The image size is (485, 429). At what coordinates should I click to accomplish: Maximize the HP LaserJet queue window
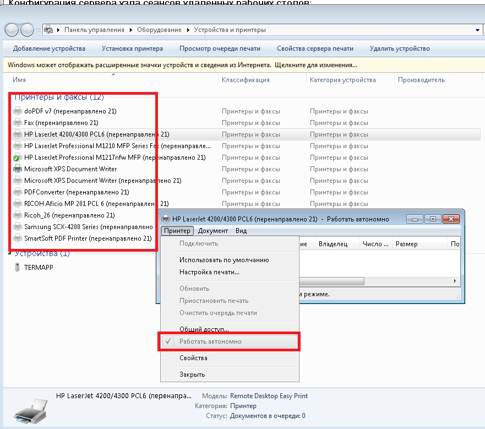tap(433, 219)
